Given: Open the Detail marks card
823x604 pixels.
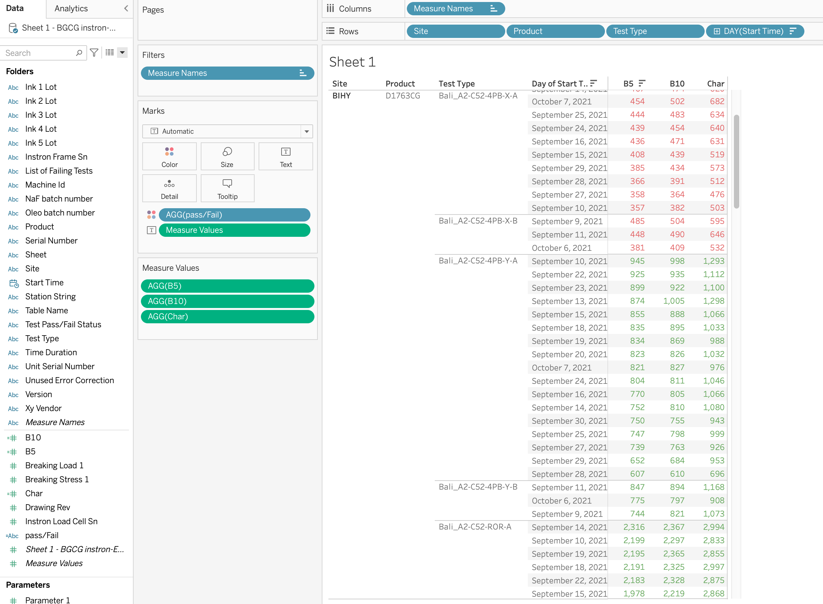Looking at the screenshot, I should [x=170, y=188].
